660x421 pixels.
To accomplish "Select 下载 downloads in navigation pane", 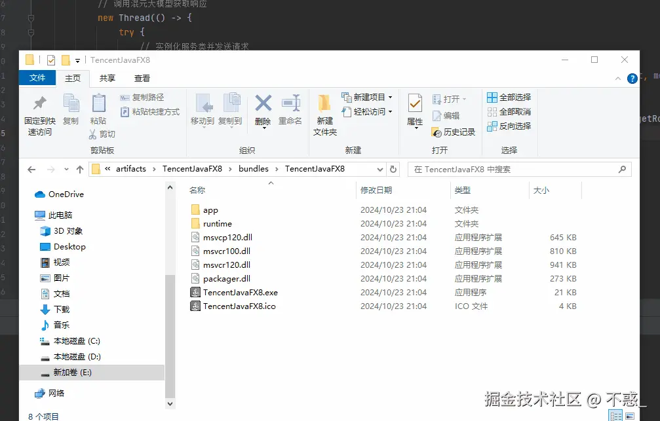I will click(54, 310).
